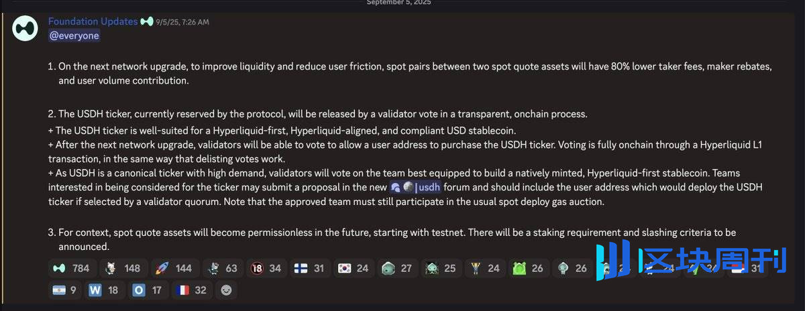Open the Foundation Updates username profile
Screen dimensions: 805x311
(93, 21)
